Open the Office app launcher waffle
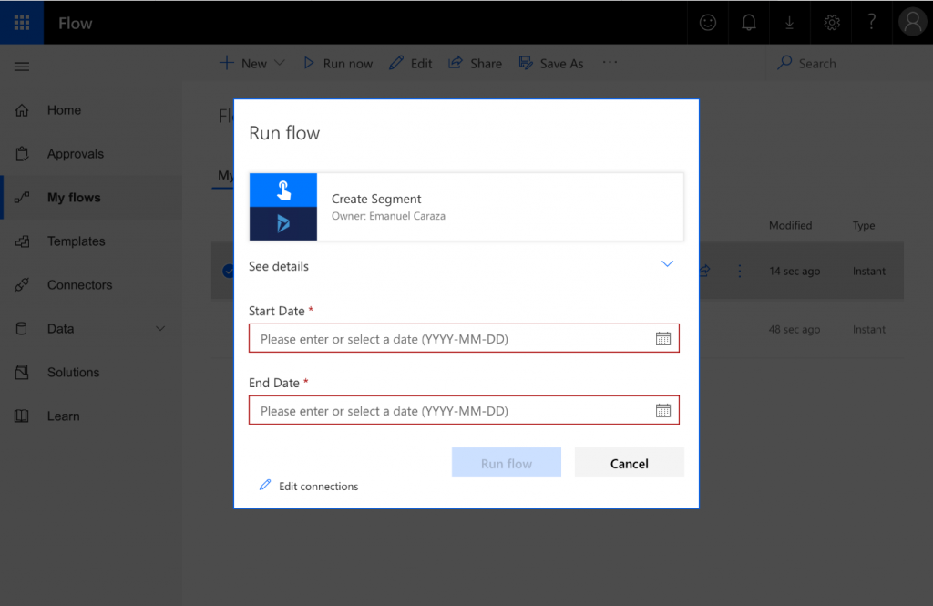 coord(21,22)
